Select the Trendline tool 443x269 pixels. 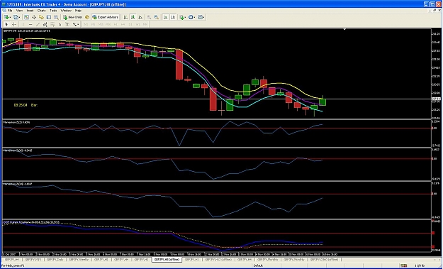(38, 25)
